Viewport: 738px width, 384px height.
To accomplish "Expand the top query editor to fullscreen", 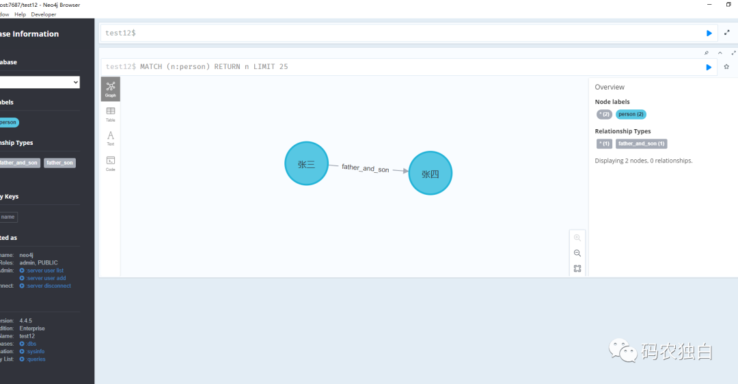I will (x=726, y=33).
